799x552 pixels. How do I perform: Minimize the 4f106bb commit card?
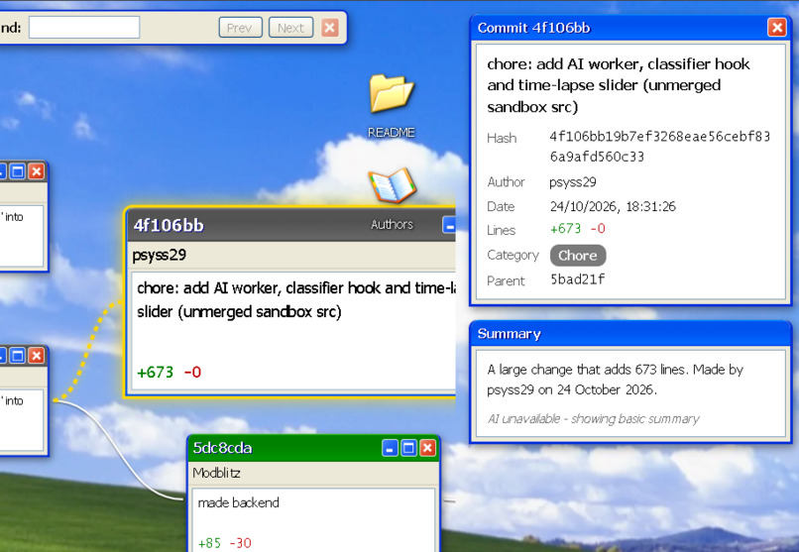[449, 225]
